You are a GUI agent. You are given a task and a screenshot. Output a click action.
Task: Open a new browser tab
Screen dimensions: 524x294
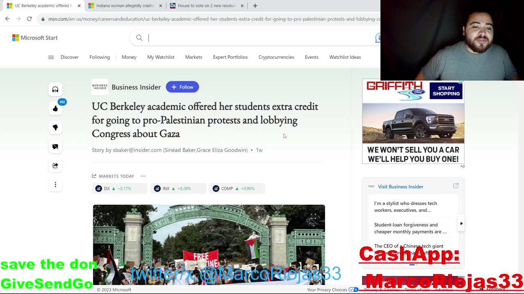pos(255,6)
